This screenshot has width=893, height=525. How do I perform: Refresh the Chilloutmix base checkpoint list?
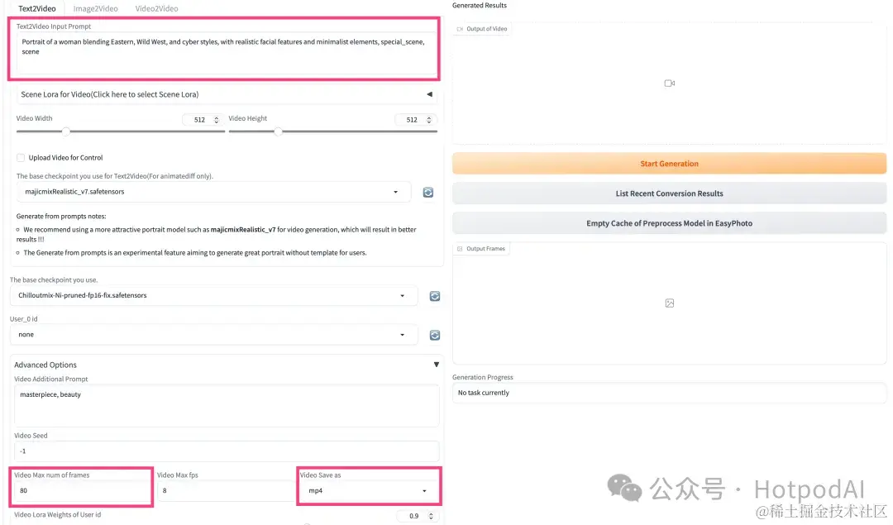point(435,296)
